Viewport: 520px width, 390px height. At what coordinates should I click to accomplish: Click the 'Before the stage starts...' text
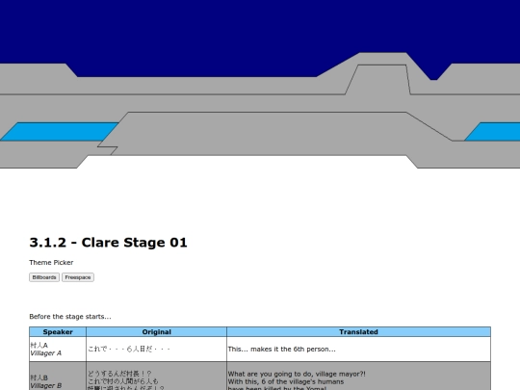(x=70, y=317)
